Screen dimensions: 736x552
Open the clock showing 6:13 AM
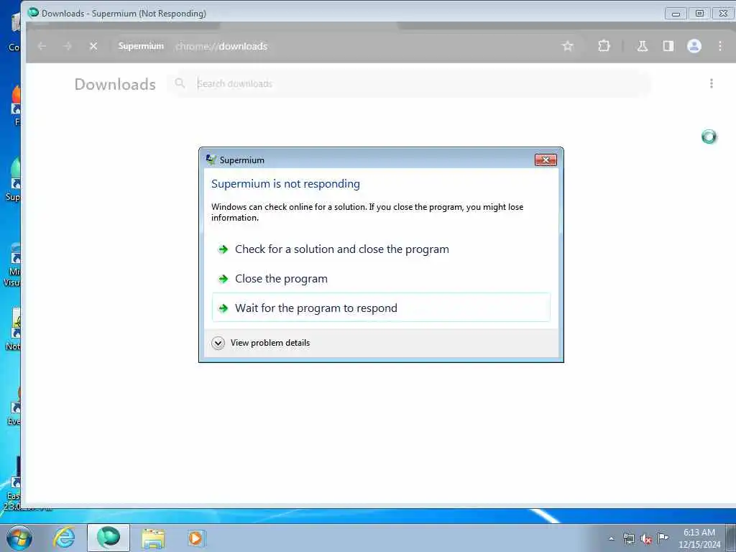tap(699, 538)
